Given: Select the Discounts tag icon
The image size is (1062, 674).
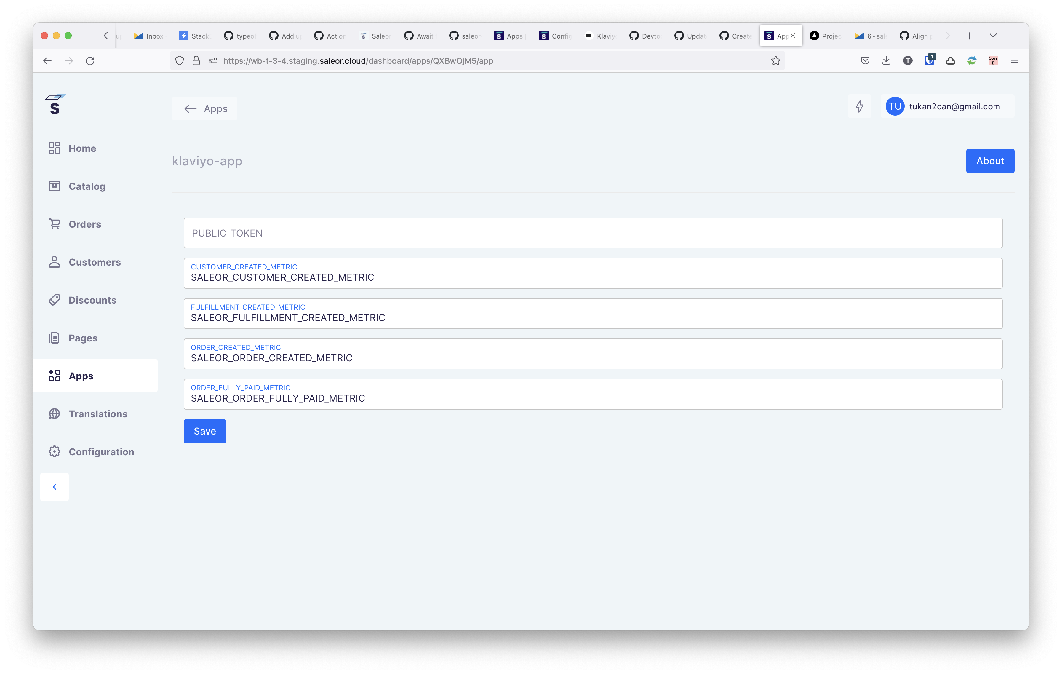Looking at the screenshot, I should pos(54,300).
